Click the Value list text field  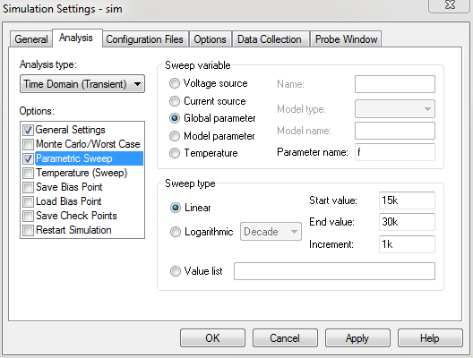pos(334,271)
